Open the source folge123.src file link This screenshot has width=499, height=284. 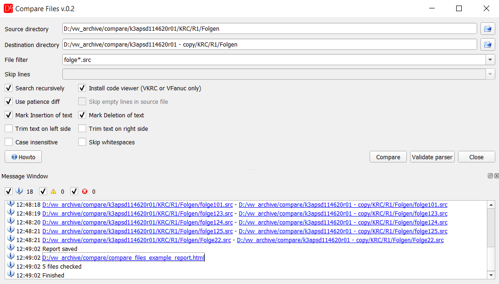[x=137, y=214]
